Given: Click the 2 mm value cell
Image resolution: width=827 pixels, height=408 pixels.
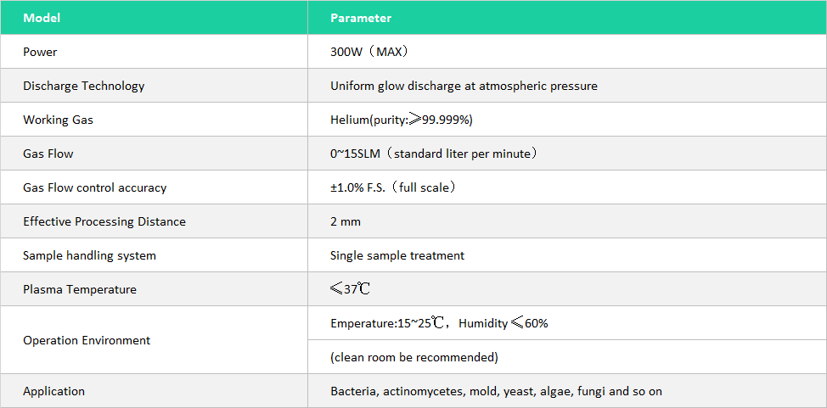Looking at the screenshot, I should pos(346,221).
